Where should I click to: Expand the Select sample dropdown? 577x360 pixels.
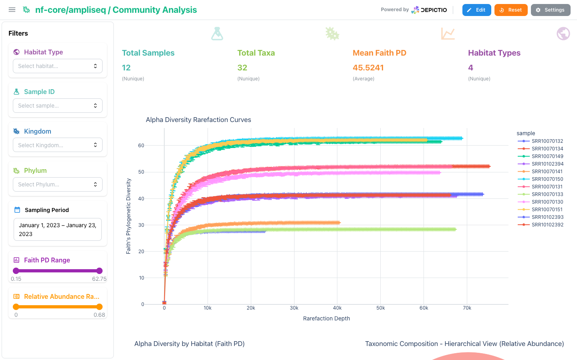pyautogui.click(x=58, y=106)
